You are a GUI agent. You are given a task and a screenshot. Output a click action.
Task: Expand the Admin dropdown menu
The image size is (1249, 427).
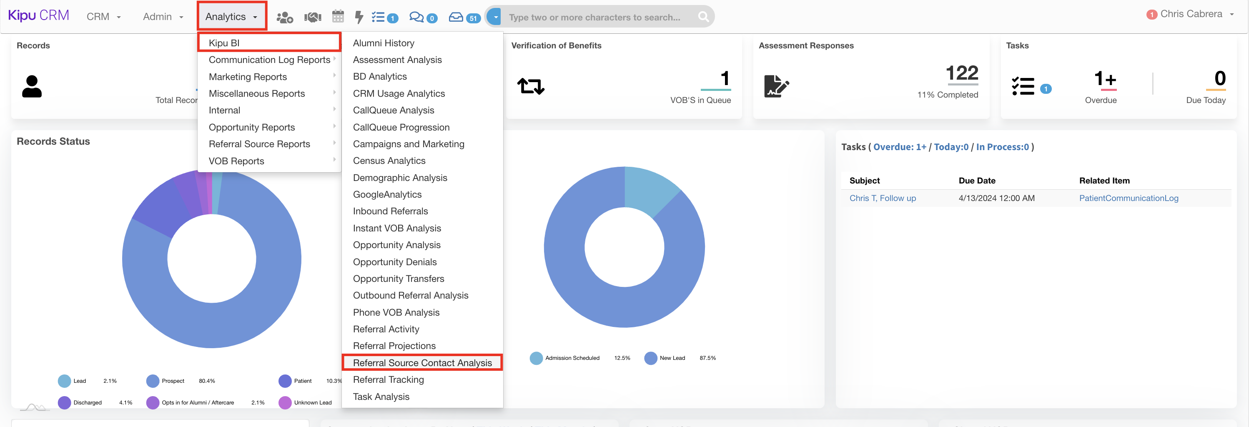163,17
